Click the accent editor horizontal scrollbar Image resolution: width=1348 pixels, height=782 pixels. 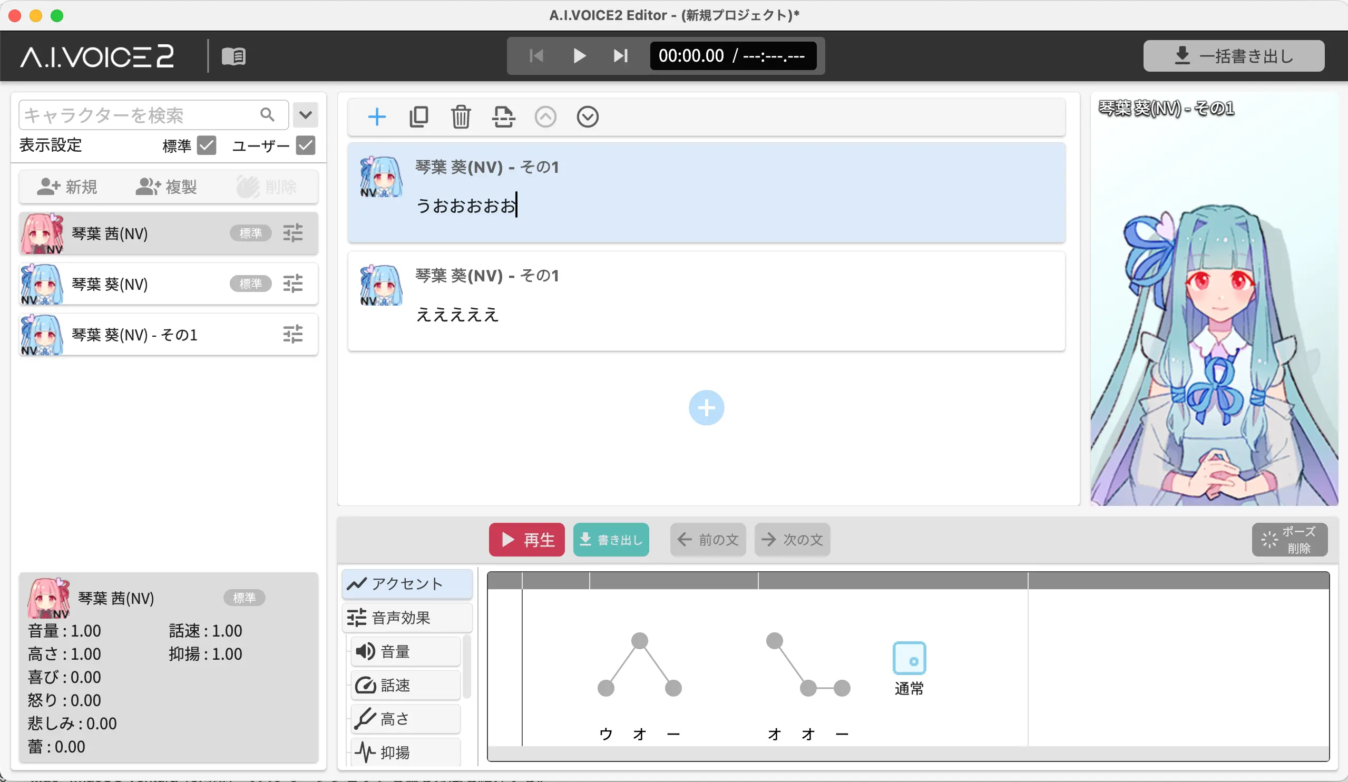click(x=908, y=753)
